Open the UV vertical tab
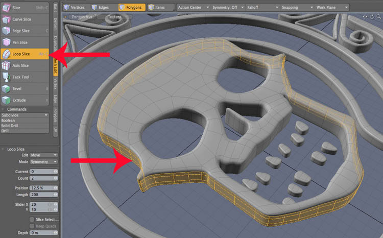Screen dimensions: 383x238 click(56, 130)
